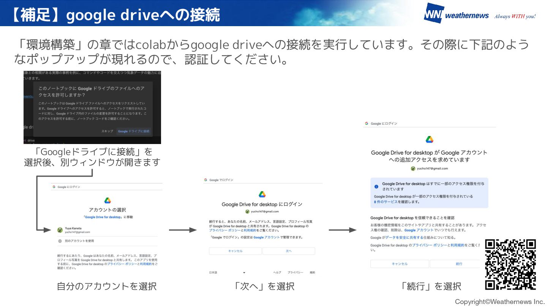The image size is (547, 307).
Task: Click email avatar under Google Drive for desktop にログイン
Action: click(247, 211)
